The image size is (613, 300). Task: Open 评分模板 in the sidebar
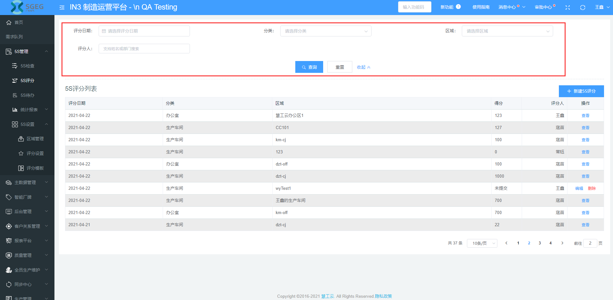[35, 168]
